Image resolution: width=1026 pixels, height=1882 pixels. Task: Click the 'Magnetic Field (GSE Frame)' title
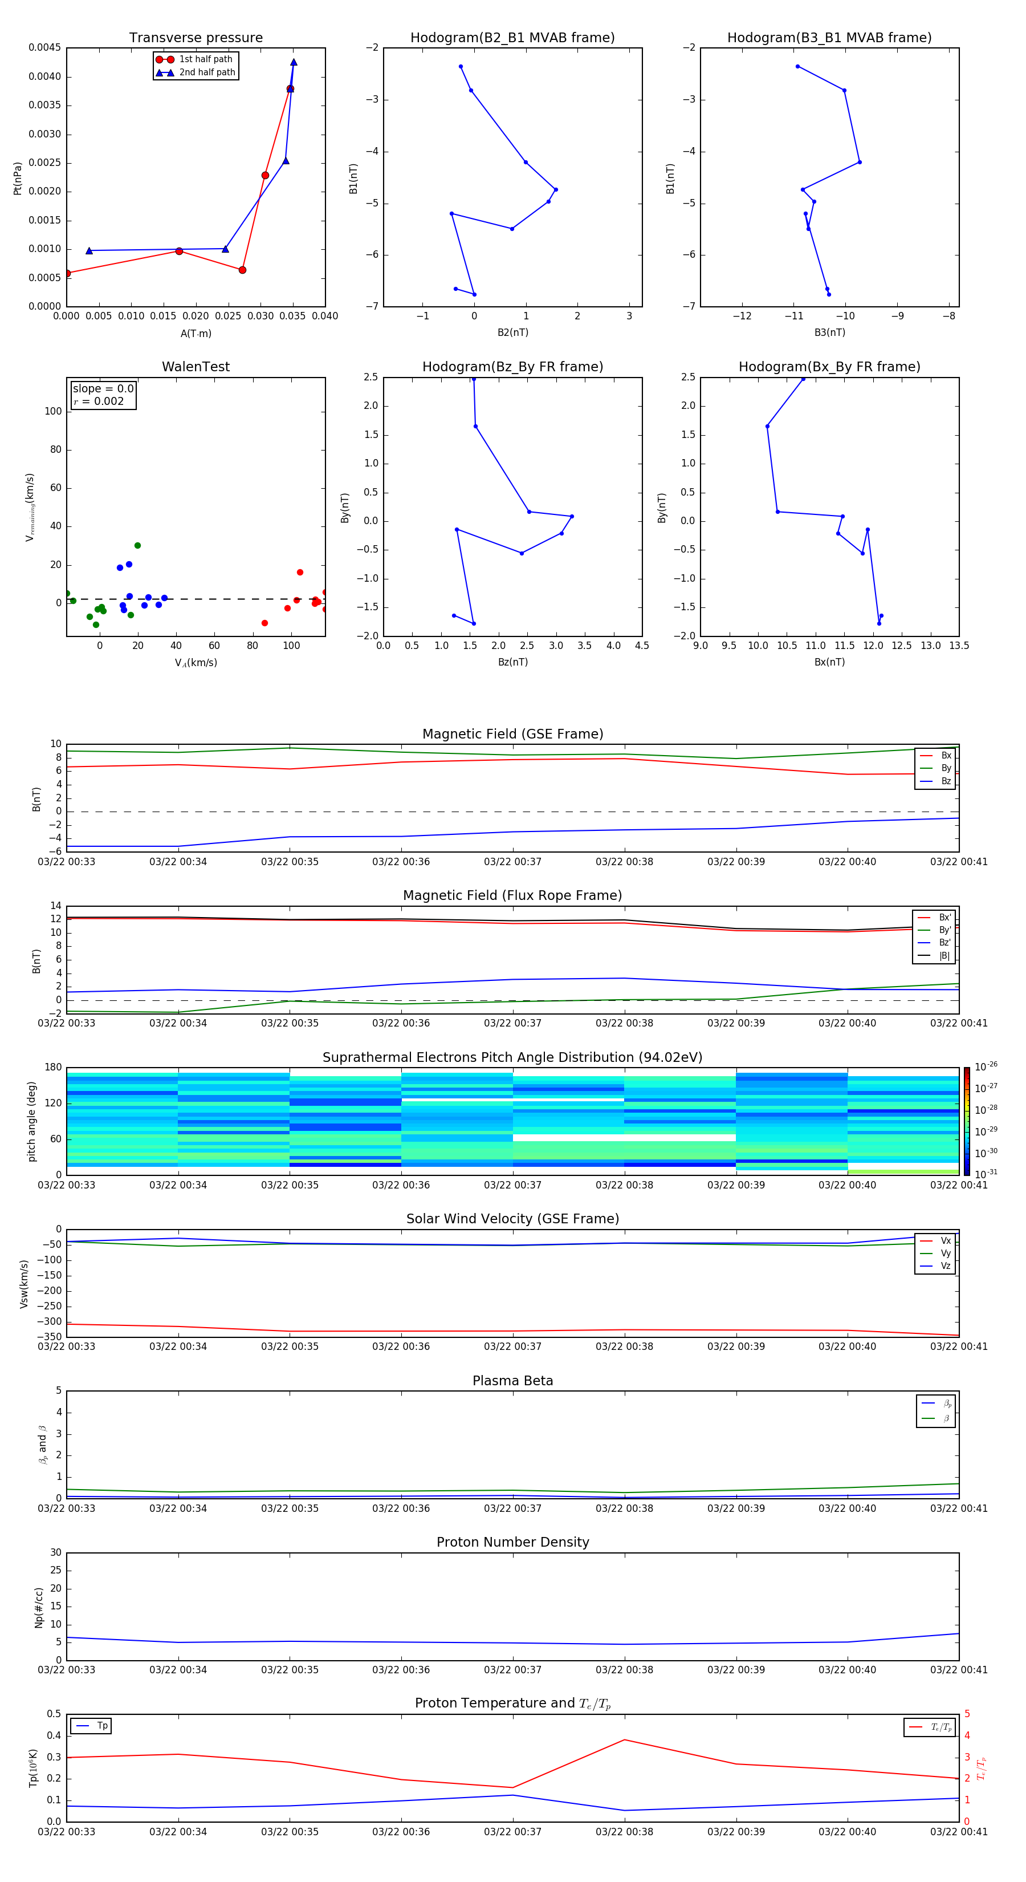512,734
